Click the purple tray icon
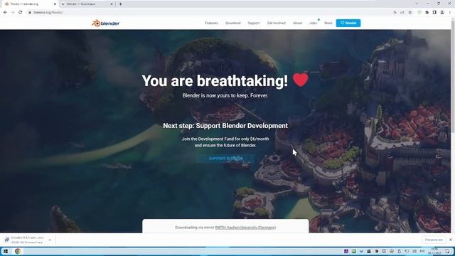The height and width of the screenshot is (256, 455). [346, 251]
